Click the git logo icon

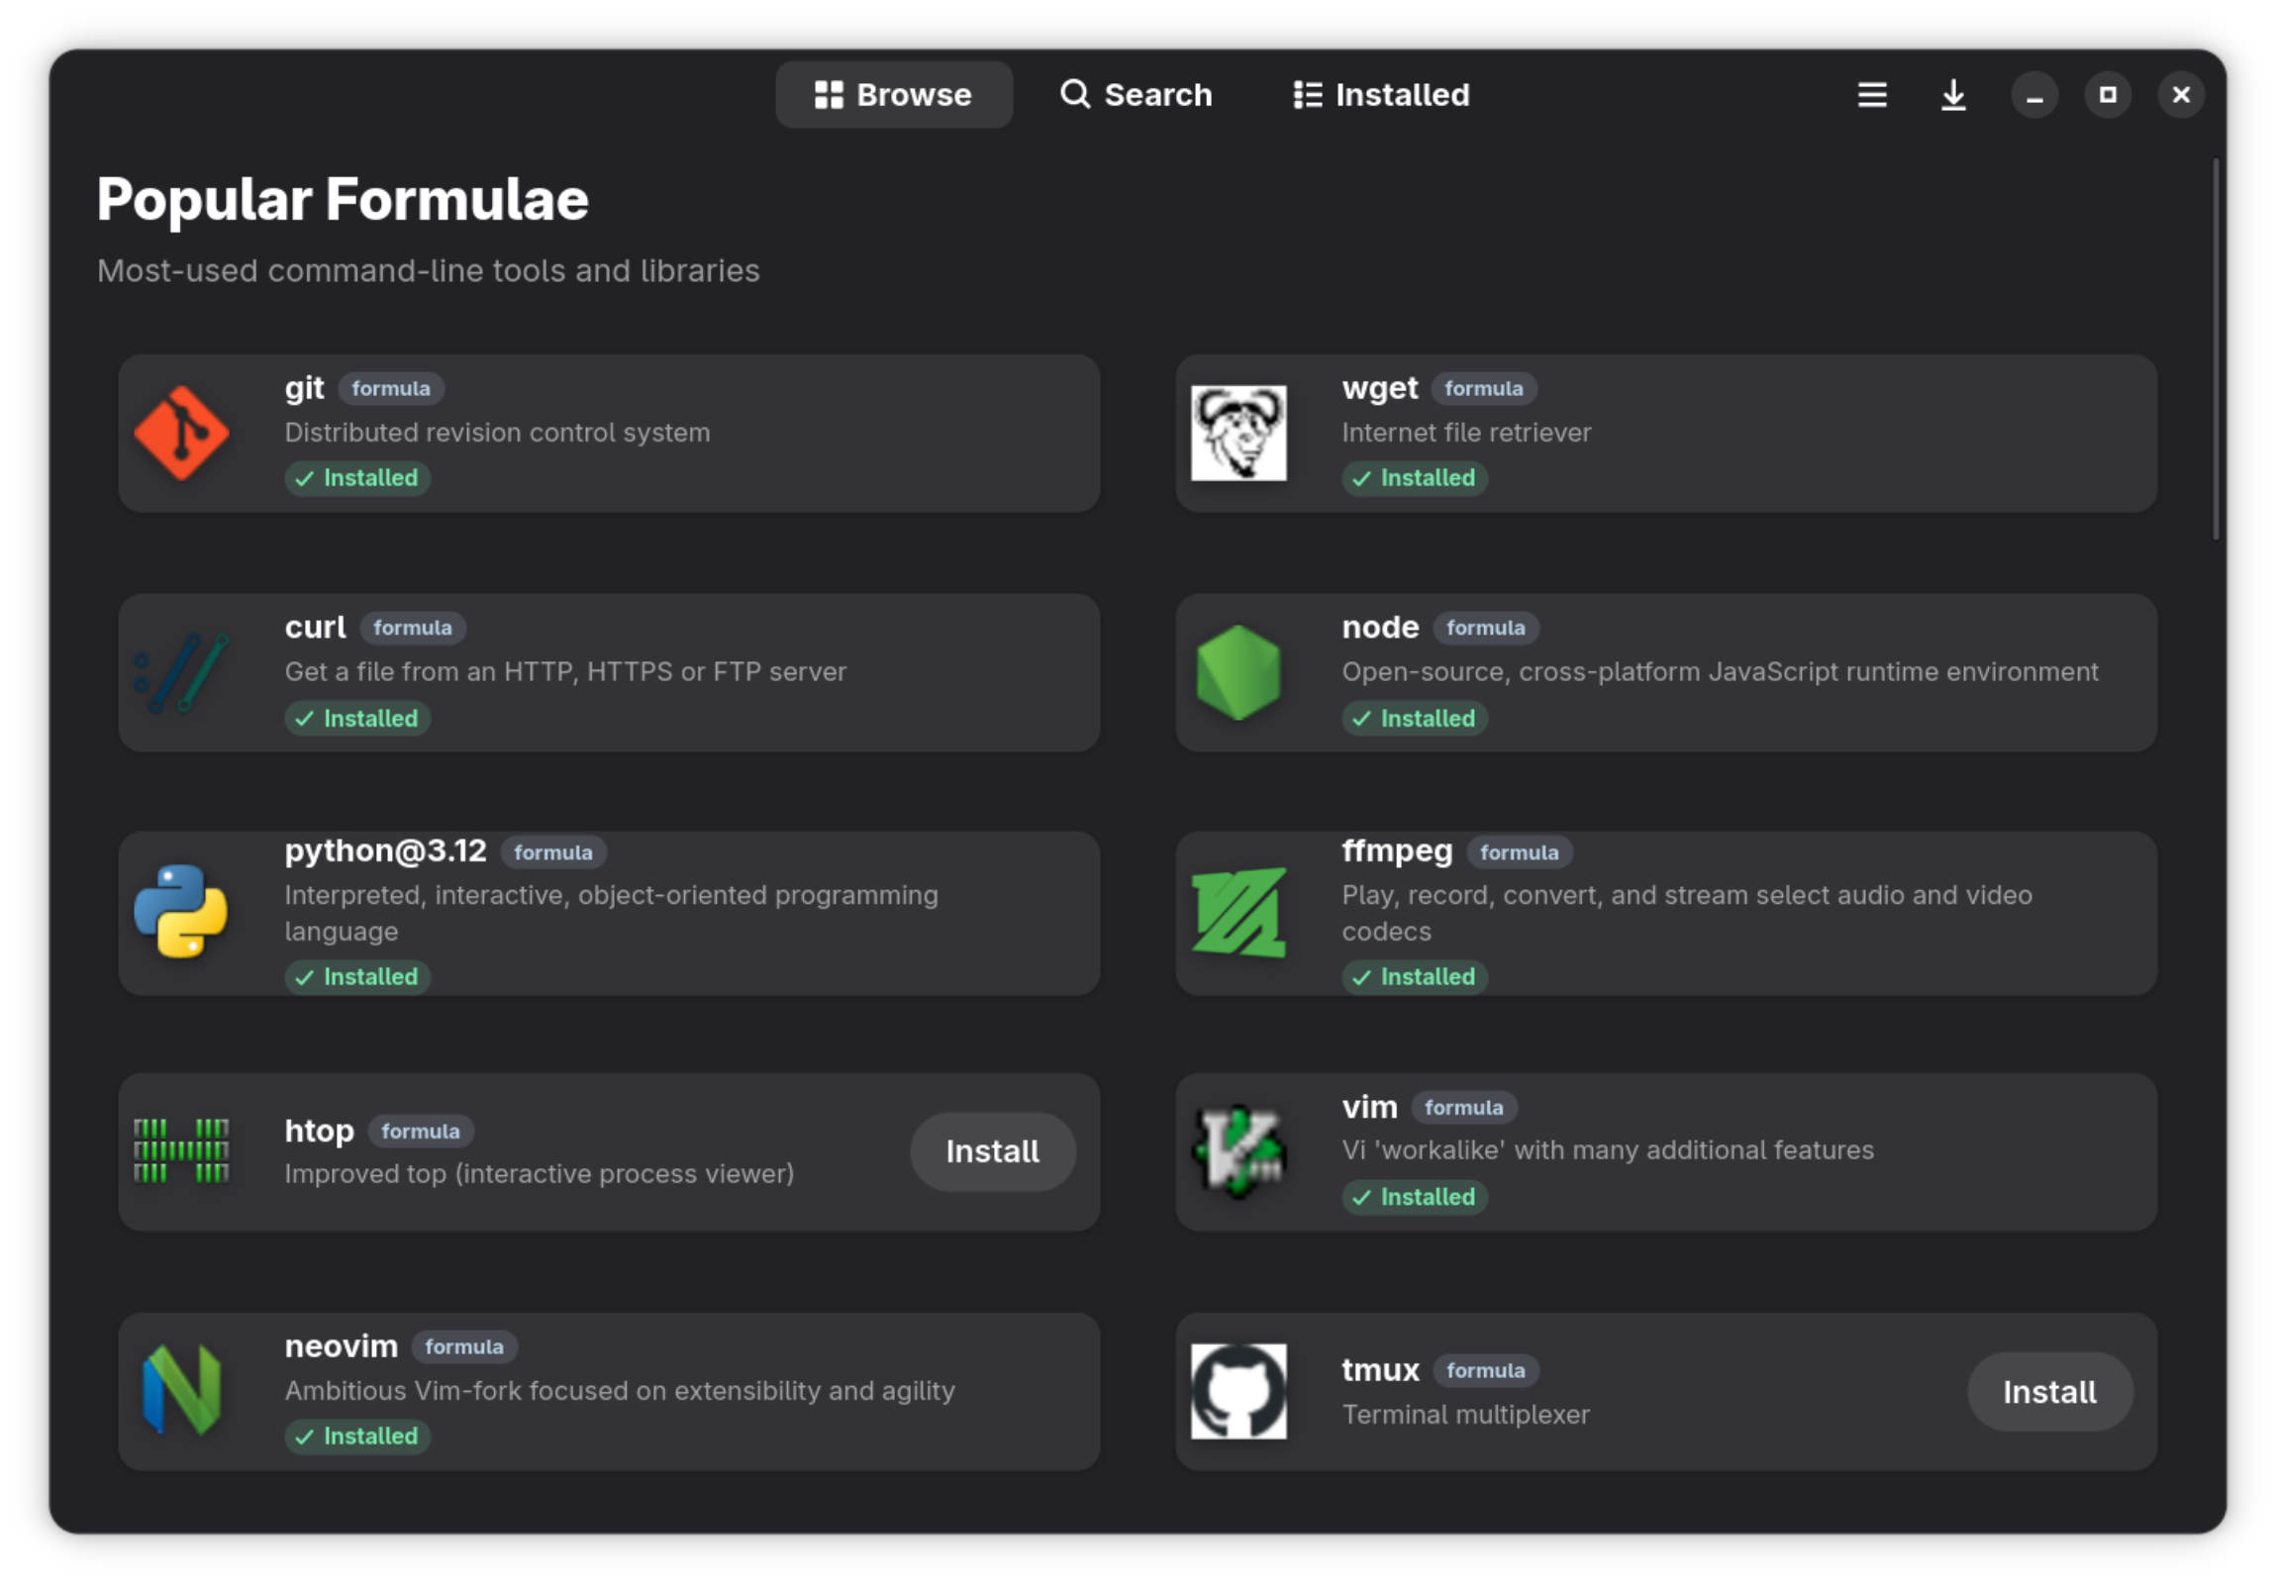point(181,434)
